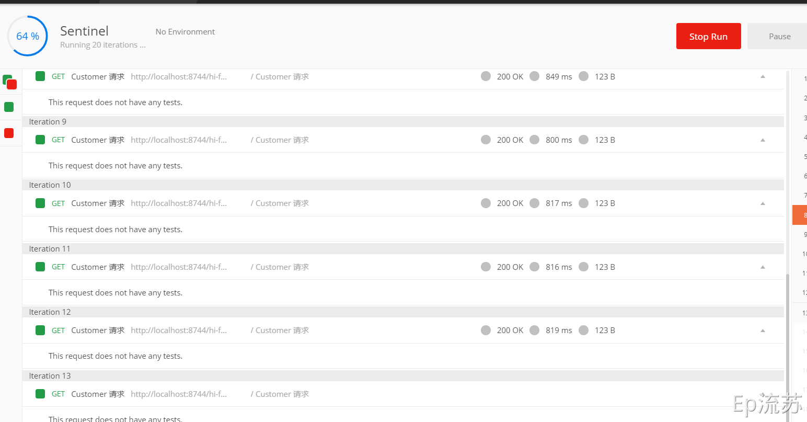Filter results by passed green square icon
The height and width of the screenshot is (422, 807).
pos(9,107)
